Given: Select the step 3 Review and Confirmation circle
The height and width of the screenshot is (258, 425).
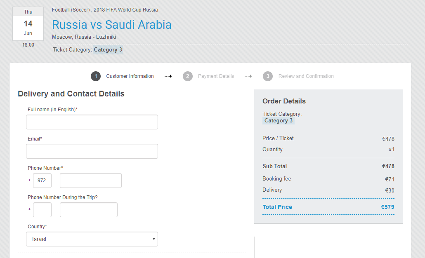Looking at the screenshot, I should point(267,76).
